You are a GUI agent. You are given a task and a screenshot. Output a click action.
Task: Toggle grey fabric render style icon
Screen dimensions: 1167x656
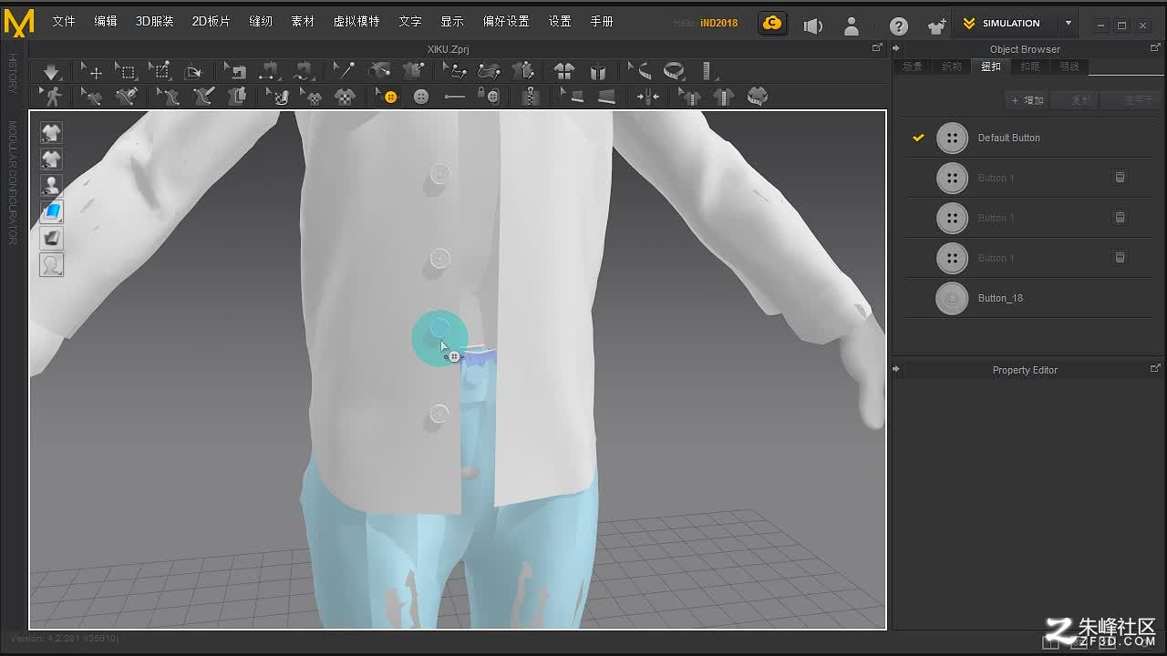pyautogui.click(x=52, y=239)
